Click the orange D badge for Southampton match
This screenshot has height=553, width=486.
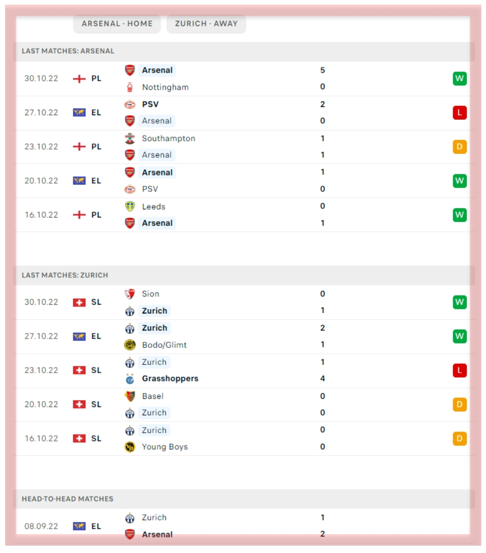coord(459,147)
